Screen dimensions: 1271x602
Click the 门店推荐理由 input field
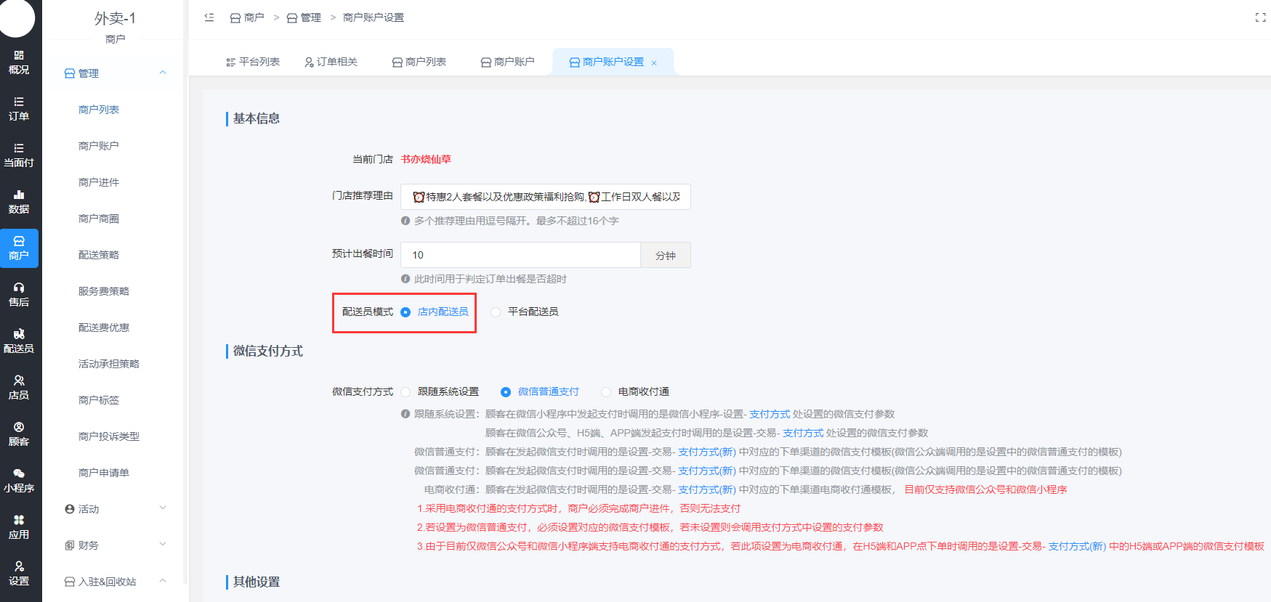(546, 197)
